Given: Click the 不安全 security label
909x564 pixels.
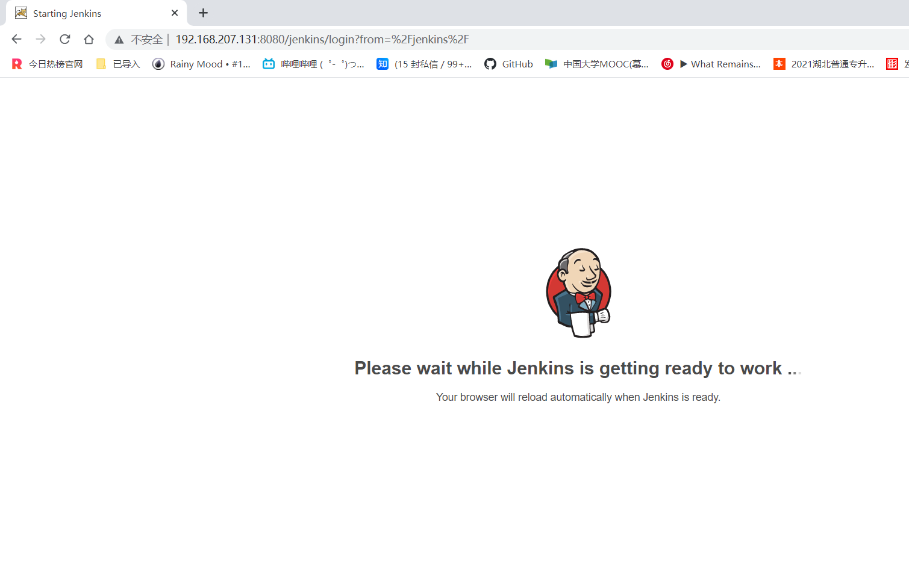Looking at the screenshot, I should click(x=147, y=40).
